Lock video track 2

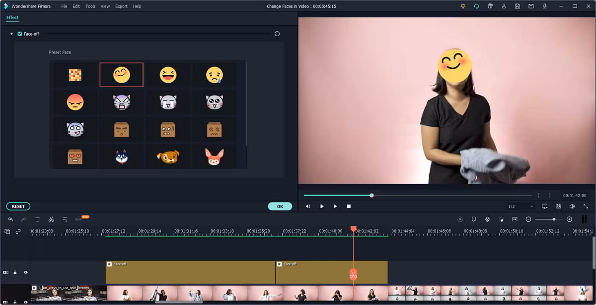(15, 272)
